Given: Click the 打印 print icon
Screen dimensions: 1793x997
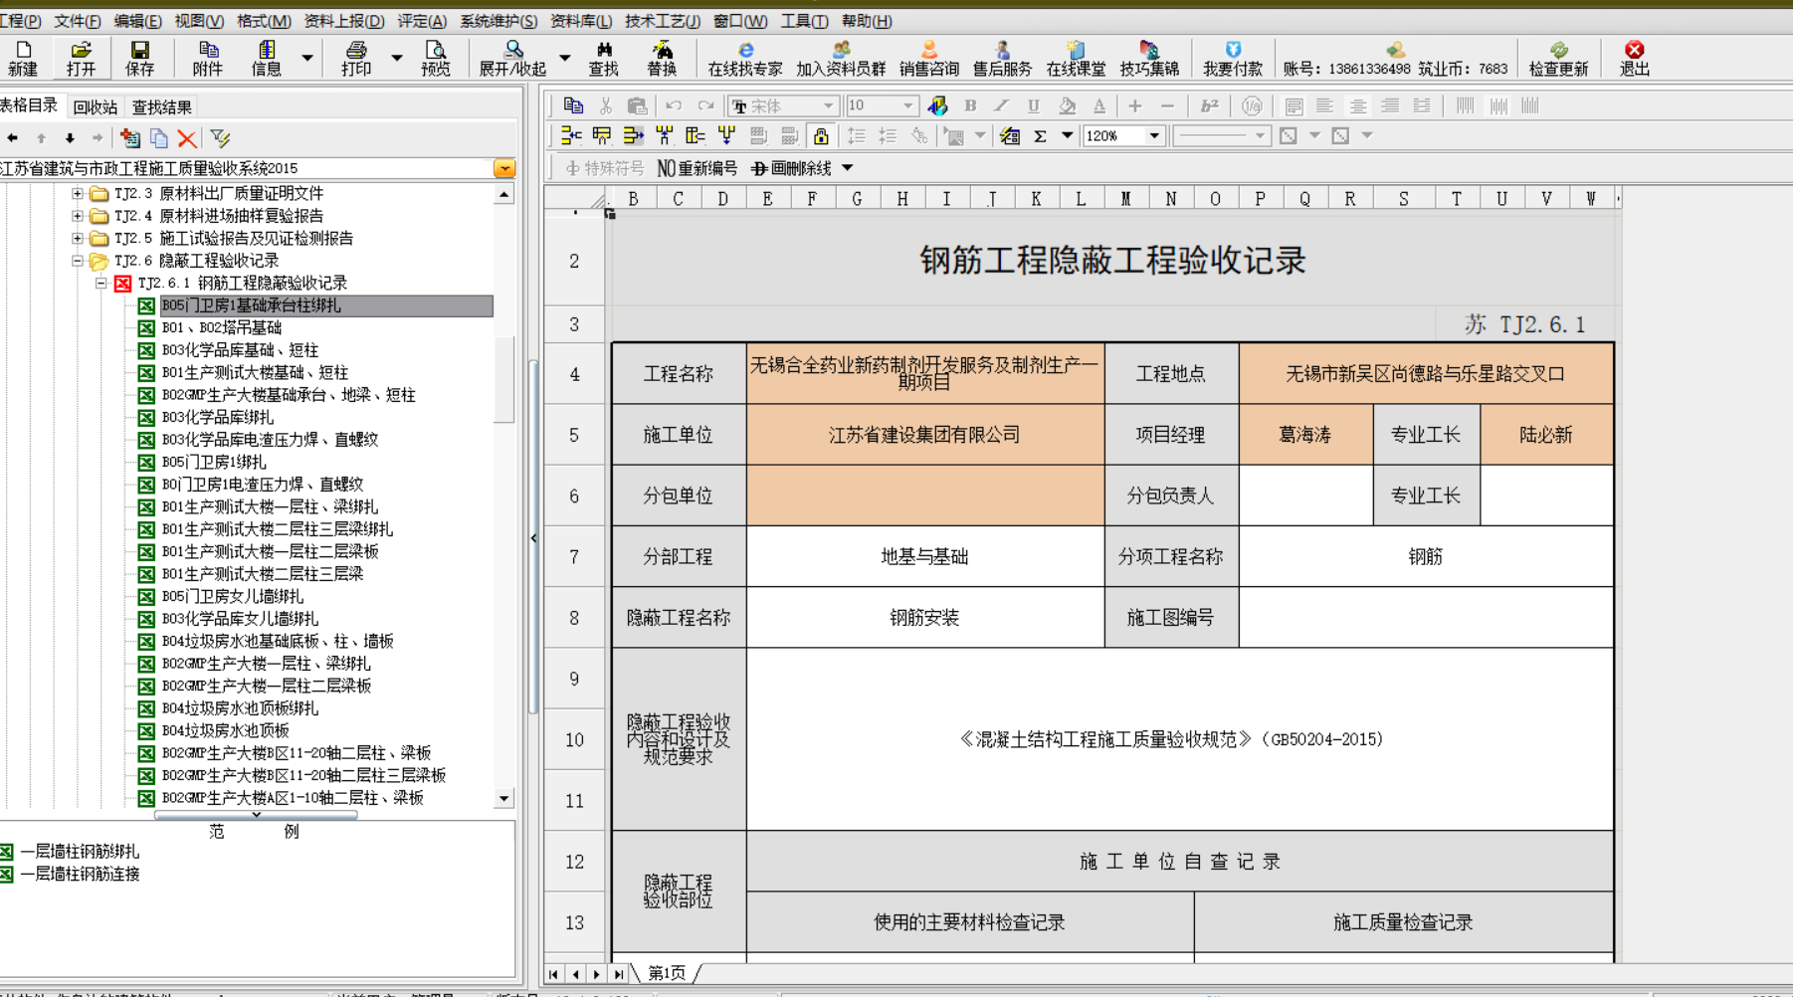Looking at the screenshot, I should [356, 59].
